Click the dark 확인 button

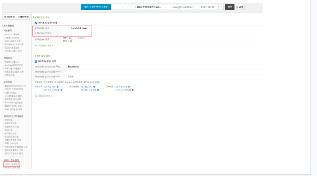(x=230, y=7)
